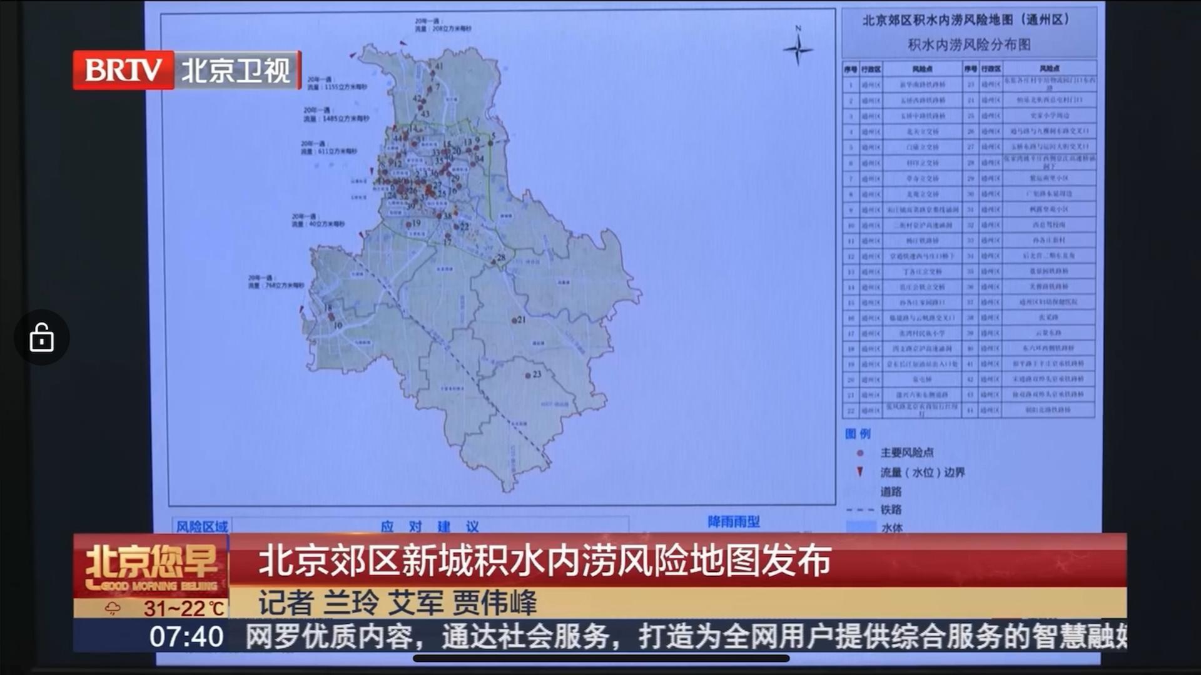The height and width of the screenshot is (675, 1201).
Task: Toggle the 道路 legend entry
Action: (889, 491)
